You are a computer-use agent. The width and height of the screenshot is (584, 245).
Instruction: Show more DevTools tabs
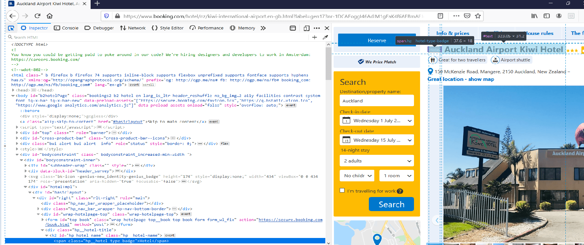click(263, 28)
